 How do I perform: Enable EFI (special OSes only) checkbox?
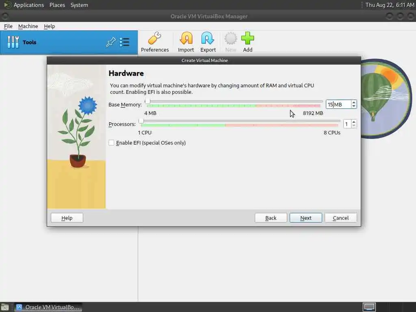pos(111,143)
